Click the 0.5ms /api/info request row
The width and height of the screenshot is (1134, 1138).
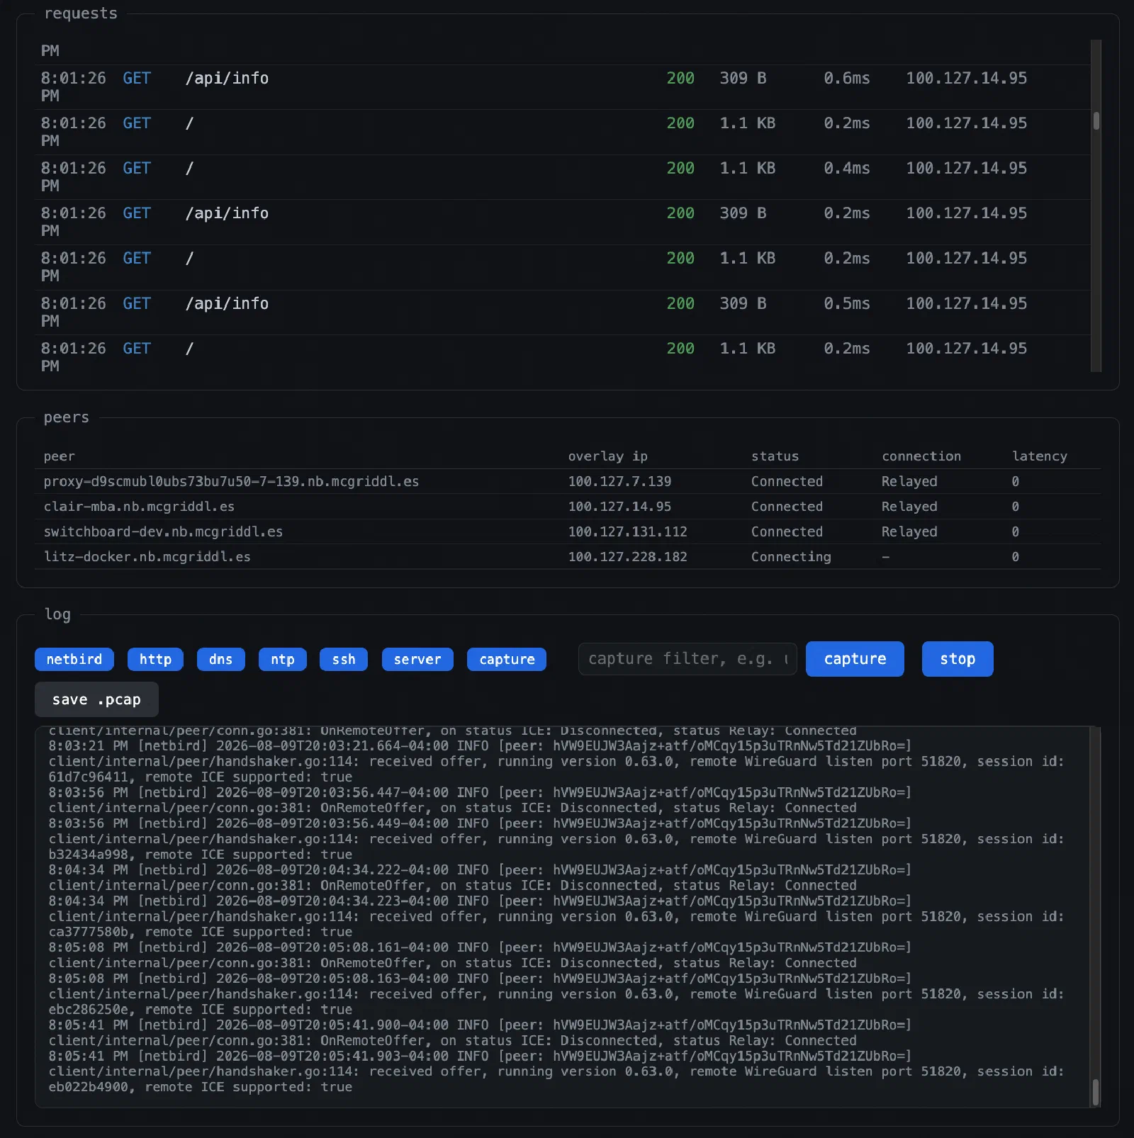click(x=563, y=312)
